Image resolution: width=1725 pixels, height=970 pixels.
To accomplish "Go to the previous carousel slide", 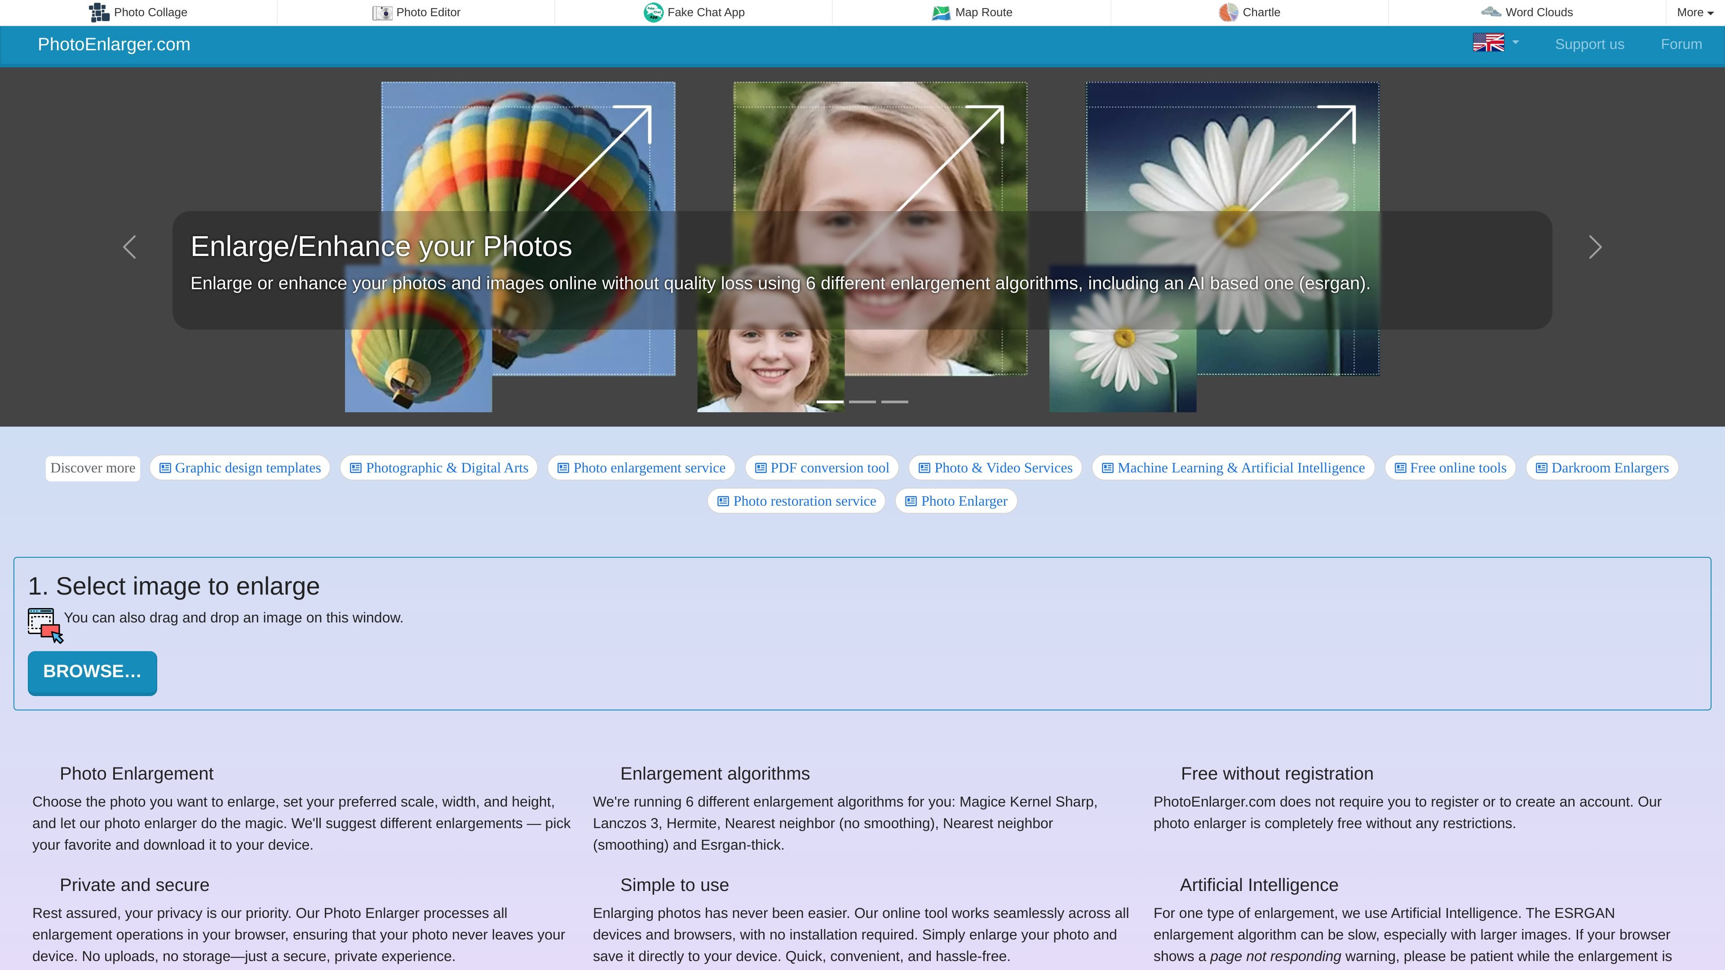I will (x=129, y=247).
